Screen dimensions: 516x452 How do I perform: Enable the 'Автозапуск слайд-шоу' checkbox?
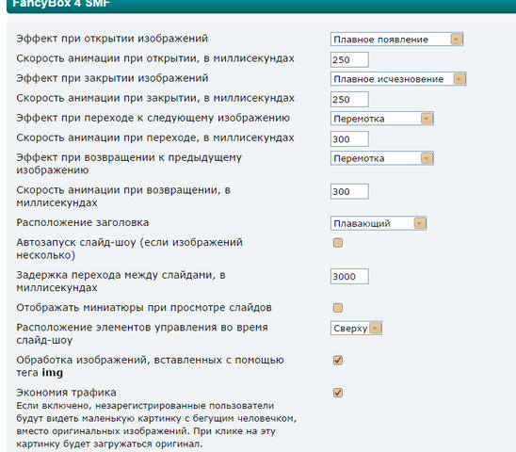(x=338, y=243)
